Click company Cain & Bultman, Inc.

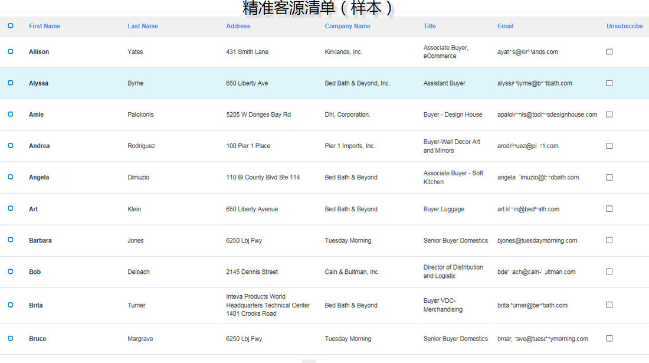pyautogui.click(x=352, y=272)
